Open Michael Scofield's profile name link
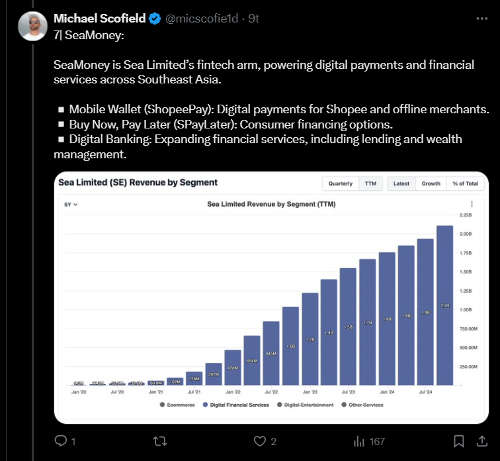500x461 pixels. [x=99, y=19]
